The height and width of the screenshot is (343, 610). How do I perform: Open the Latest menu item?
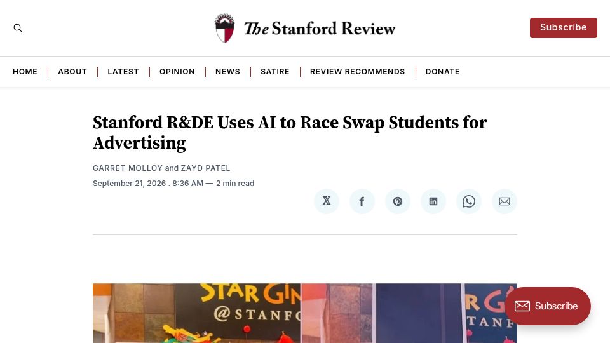pyautogui.click(x=123, y=72)
